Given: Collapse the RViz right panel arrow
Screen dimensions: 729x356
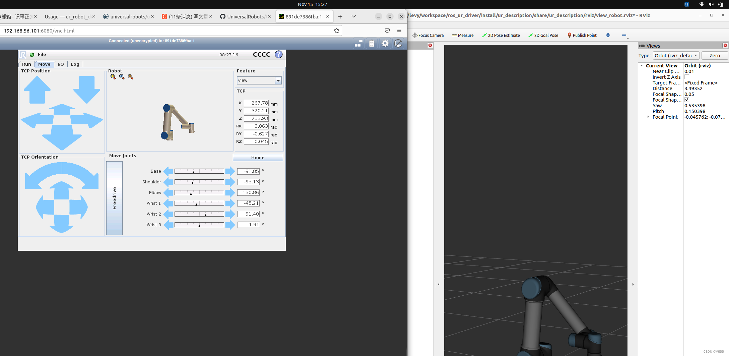Looking at the screenshot, I should pyautogui.click(x=633, y=284).
